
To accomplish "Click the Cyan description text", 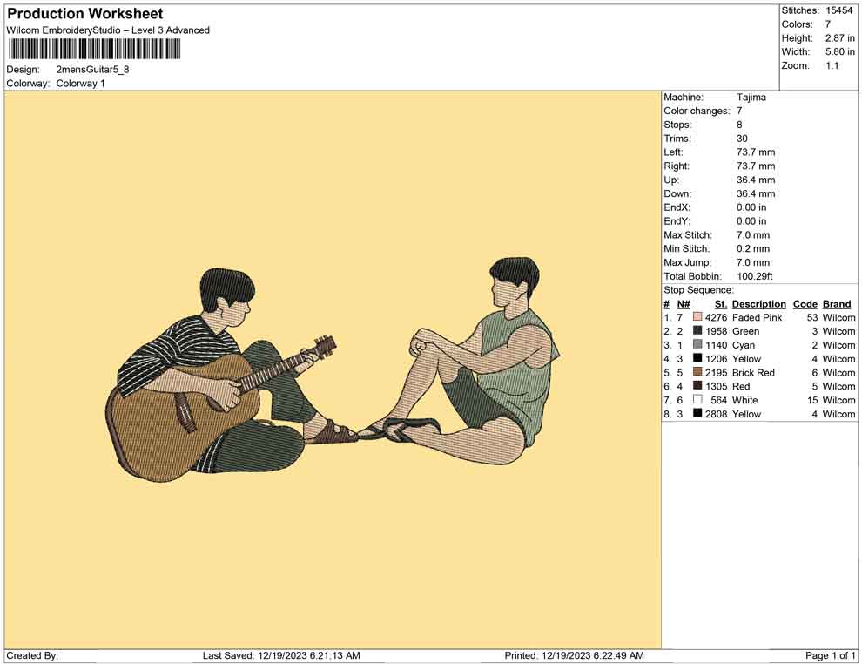I will point(744,345).
